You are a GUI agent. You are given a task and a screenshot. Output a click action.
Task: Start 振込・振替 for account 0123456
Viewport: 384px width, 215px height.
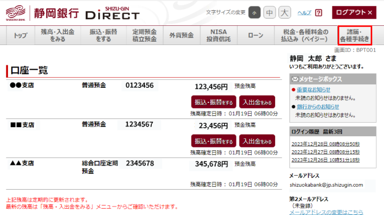click(213, 102)
